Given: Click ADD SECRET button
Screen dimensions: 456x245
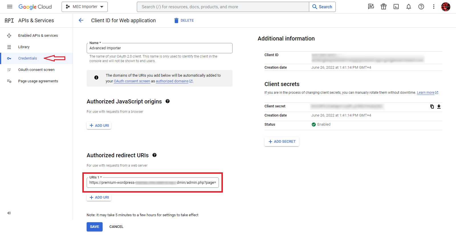Looking at the screenshot, I should [x=282, y=142].
